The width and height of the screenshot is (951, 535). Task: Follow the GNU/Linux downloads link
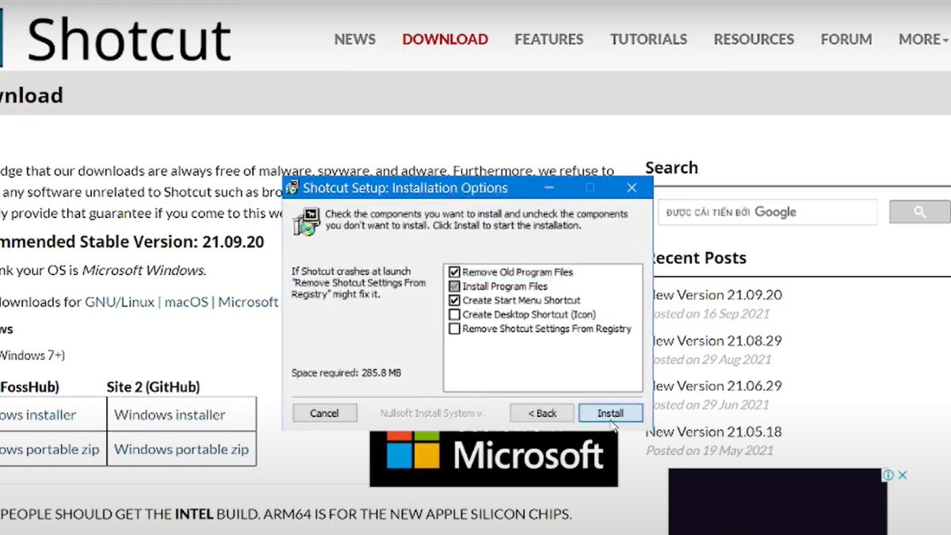(x=120, y=302)
